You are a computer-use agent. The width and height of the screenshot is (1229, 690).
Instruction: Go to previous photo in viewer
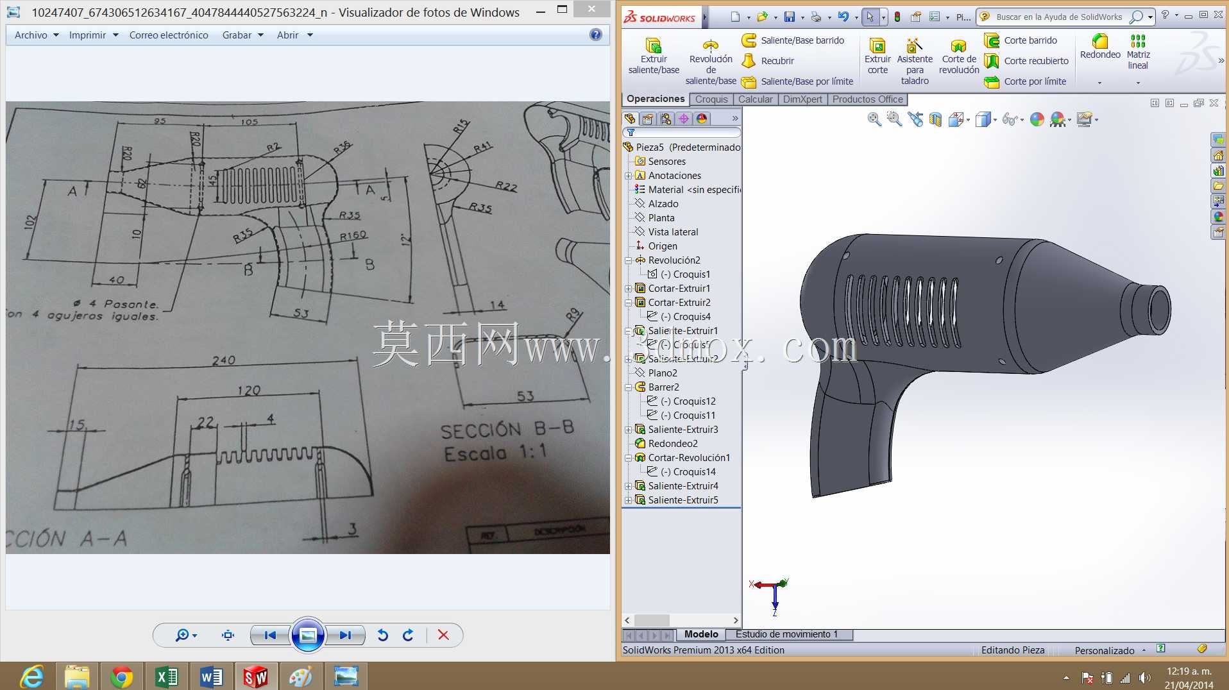(270, 635)
